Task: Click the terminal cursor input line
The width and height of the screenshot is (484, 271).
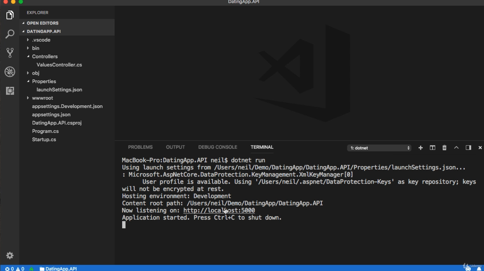Action: pos(124,225)
